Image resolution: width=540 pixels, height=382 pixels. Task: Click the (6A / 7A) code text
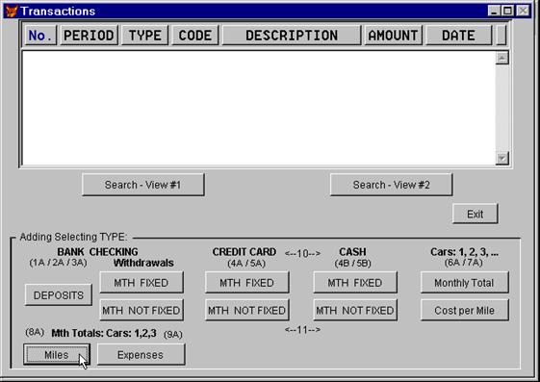coord(464,263)
